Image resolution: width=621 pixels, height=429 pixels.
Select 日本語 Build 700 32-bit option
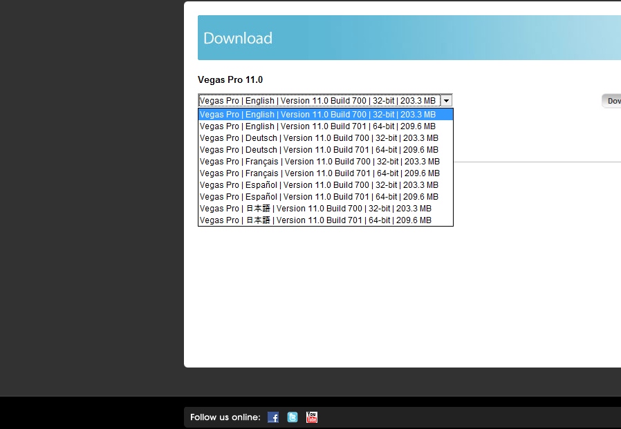point(326,209)
